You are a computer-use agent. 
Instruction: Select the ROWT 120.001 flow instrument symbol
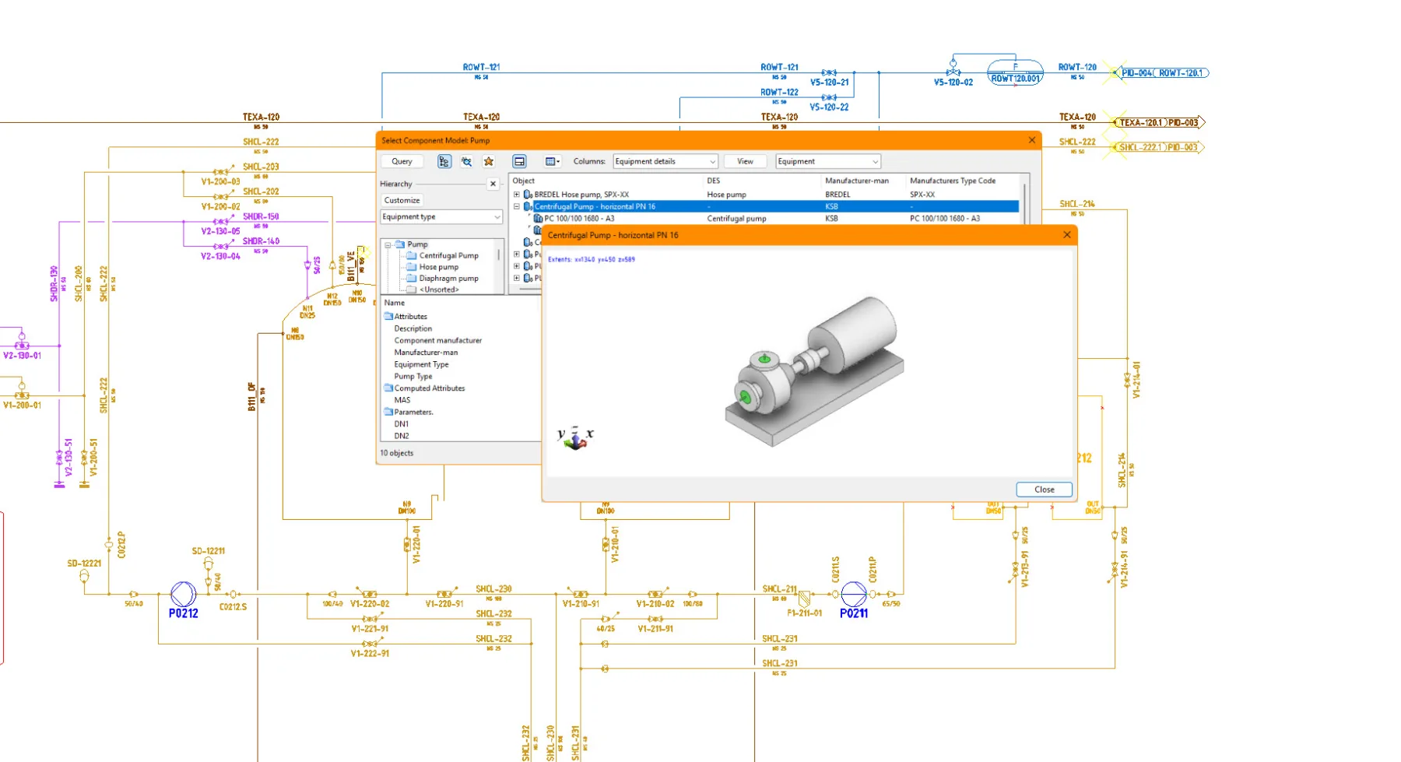pyautogui.click(x=1015, y=73)
